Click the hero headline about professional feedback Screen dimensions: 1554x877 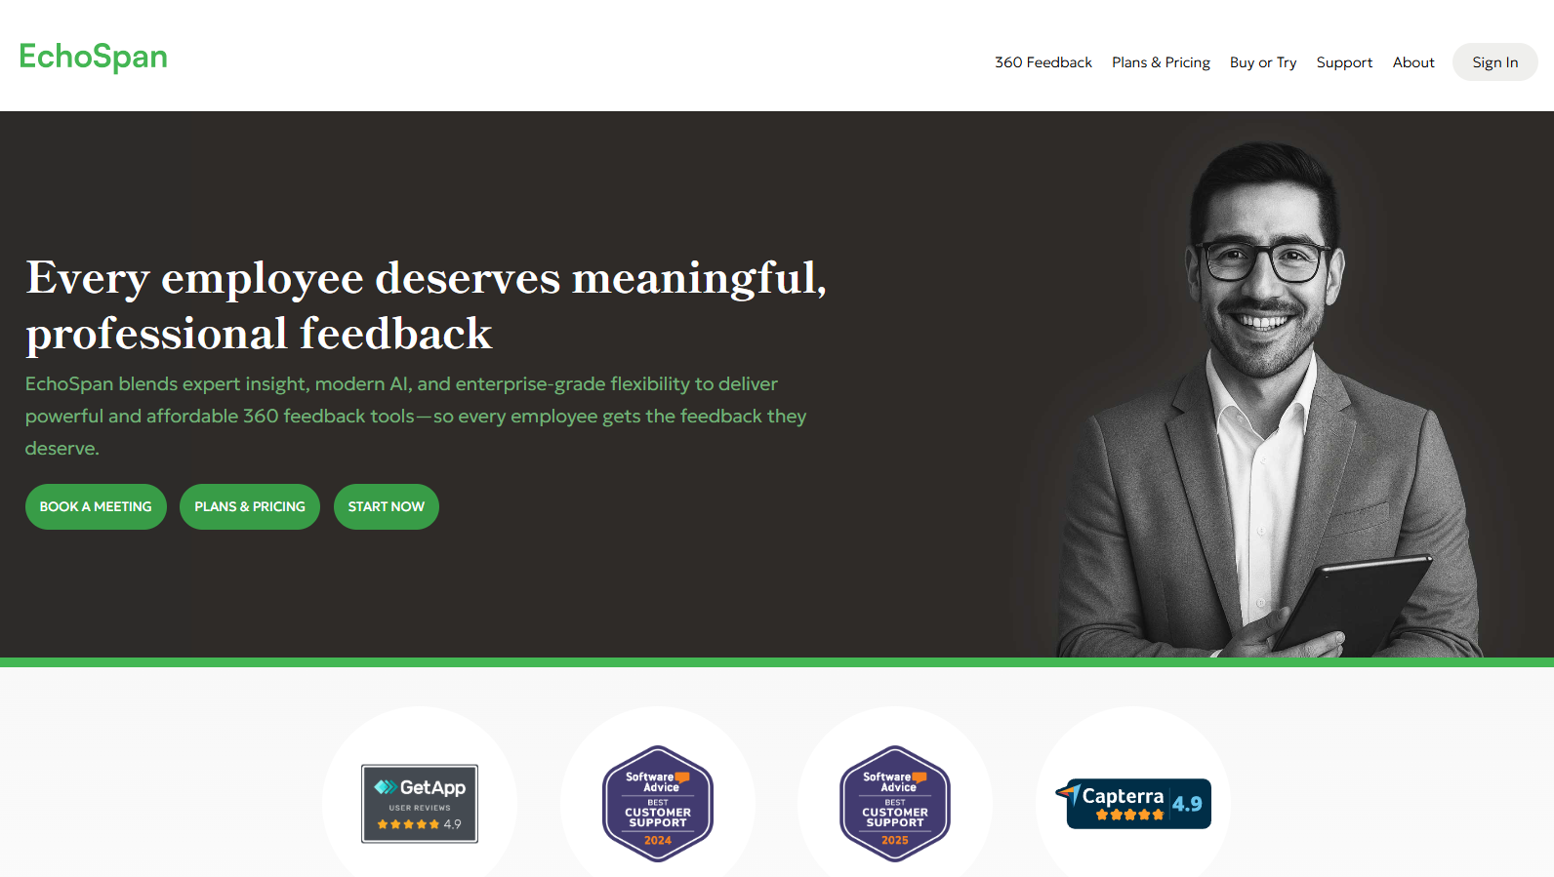tap(427, 305)
